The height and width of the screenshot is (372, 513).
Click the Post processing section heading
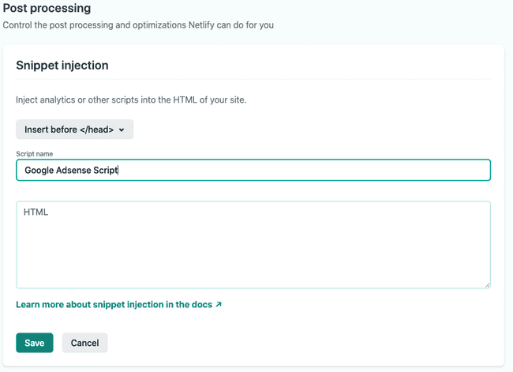tap(47, 8)
